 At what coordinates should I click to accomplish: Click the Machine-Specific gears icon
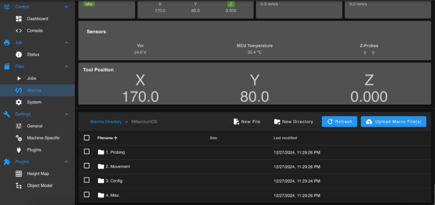[19, 138]
